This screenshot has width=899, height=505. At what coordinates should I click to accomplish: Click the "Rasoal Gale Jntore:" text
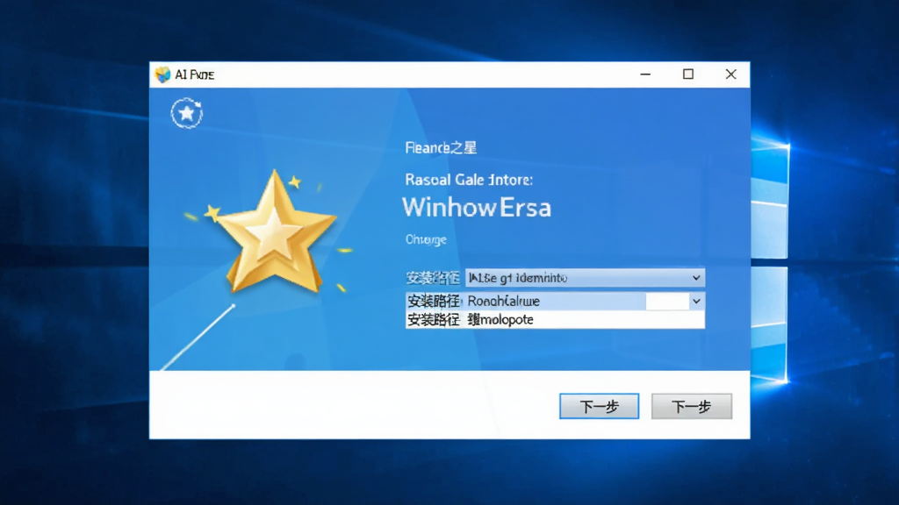click(x=469, y=180)
